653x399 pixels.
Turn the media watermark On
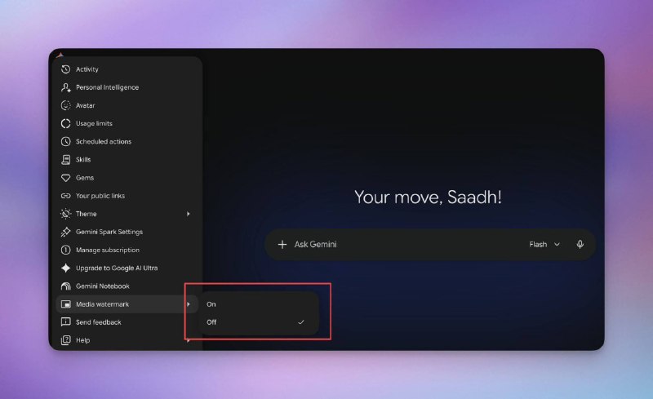[258, 304]
